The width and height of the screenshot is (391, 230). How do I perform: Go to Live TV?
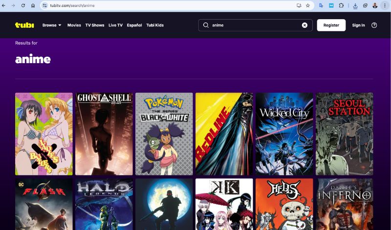pos(115,25)
